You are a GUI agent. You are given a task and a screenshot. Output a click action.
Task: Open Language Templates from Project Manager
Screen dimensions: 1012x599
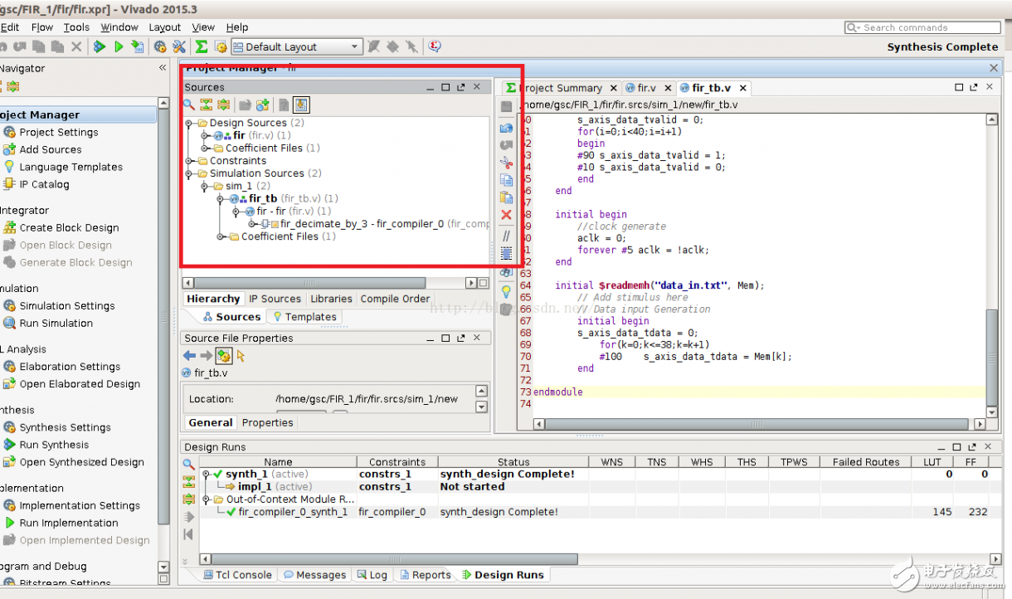coord(71,167)
